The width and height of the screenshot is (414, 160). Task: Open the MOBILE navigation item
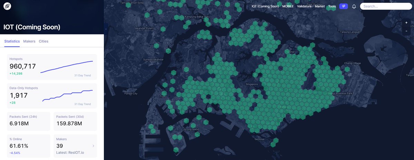coord(288,6)
